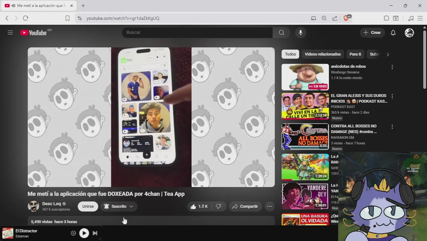
Task: Open new browser tab
Action: coord(83,6)
